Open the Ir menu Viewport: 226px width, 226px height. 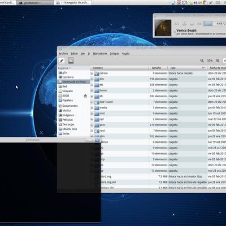tap(89, 54)
